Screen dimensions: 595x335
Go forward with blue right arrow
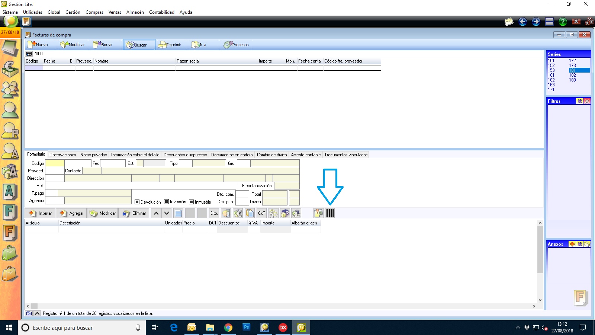(536, 22)
